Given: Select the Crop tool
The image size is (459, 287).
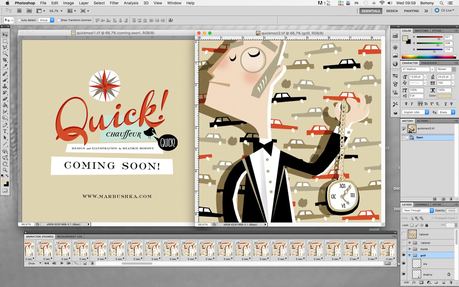Looking at the screenshot, I should coord(5,60).
